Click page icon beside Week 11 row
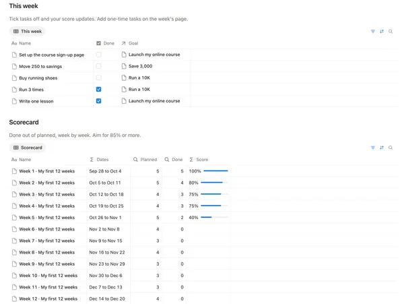The height and width of the screenshot is (304, 404). point(14,287)
